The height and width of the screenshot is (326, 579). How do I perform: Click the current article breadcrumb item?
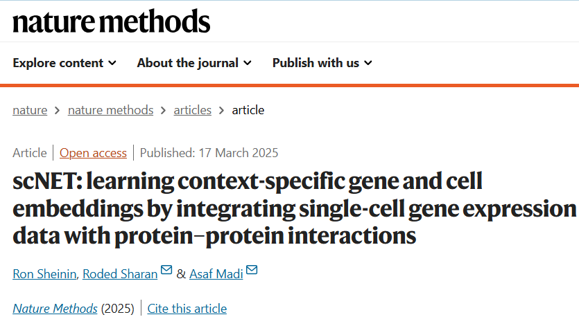coord(248,110)
